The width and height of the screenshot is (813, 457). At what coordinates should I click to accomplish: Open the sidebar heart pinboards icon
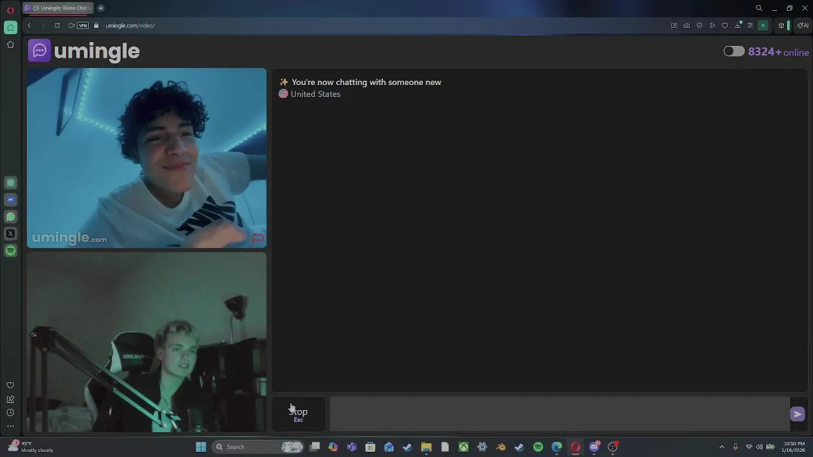click(x=10, y=385)
